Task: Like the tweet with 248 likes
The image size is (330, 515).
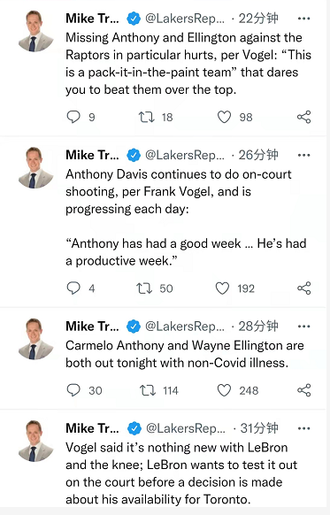Action: [224, 390]
